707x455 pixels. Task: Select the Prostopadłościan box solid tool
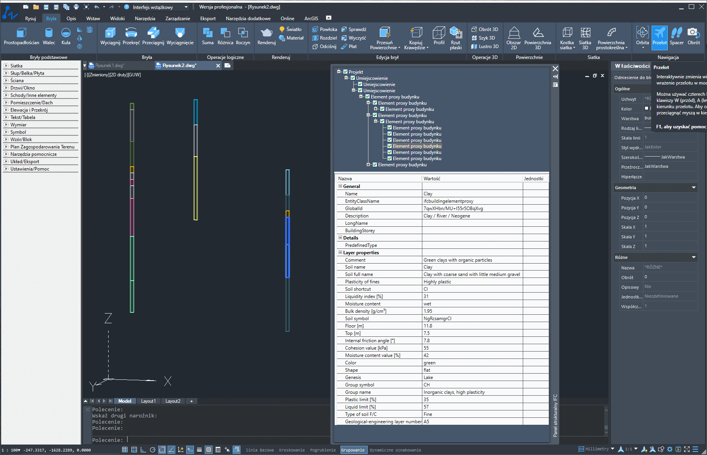tap(21, 36)
